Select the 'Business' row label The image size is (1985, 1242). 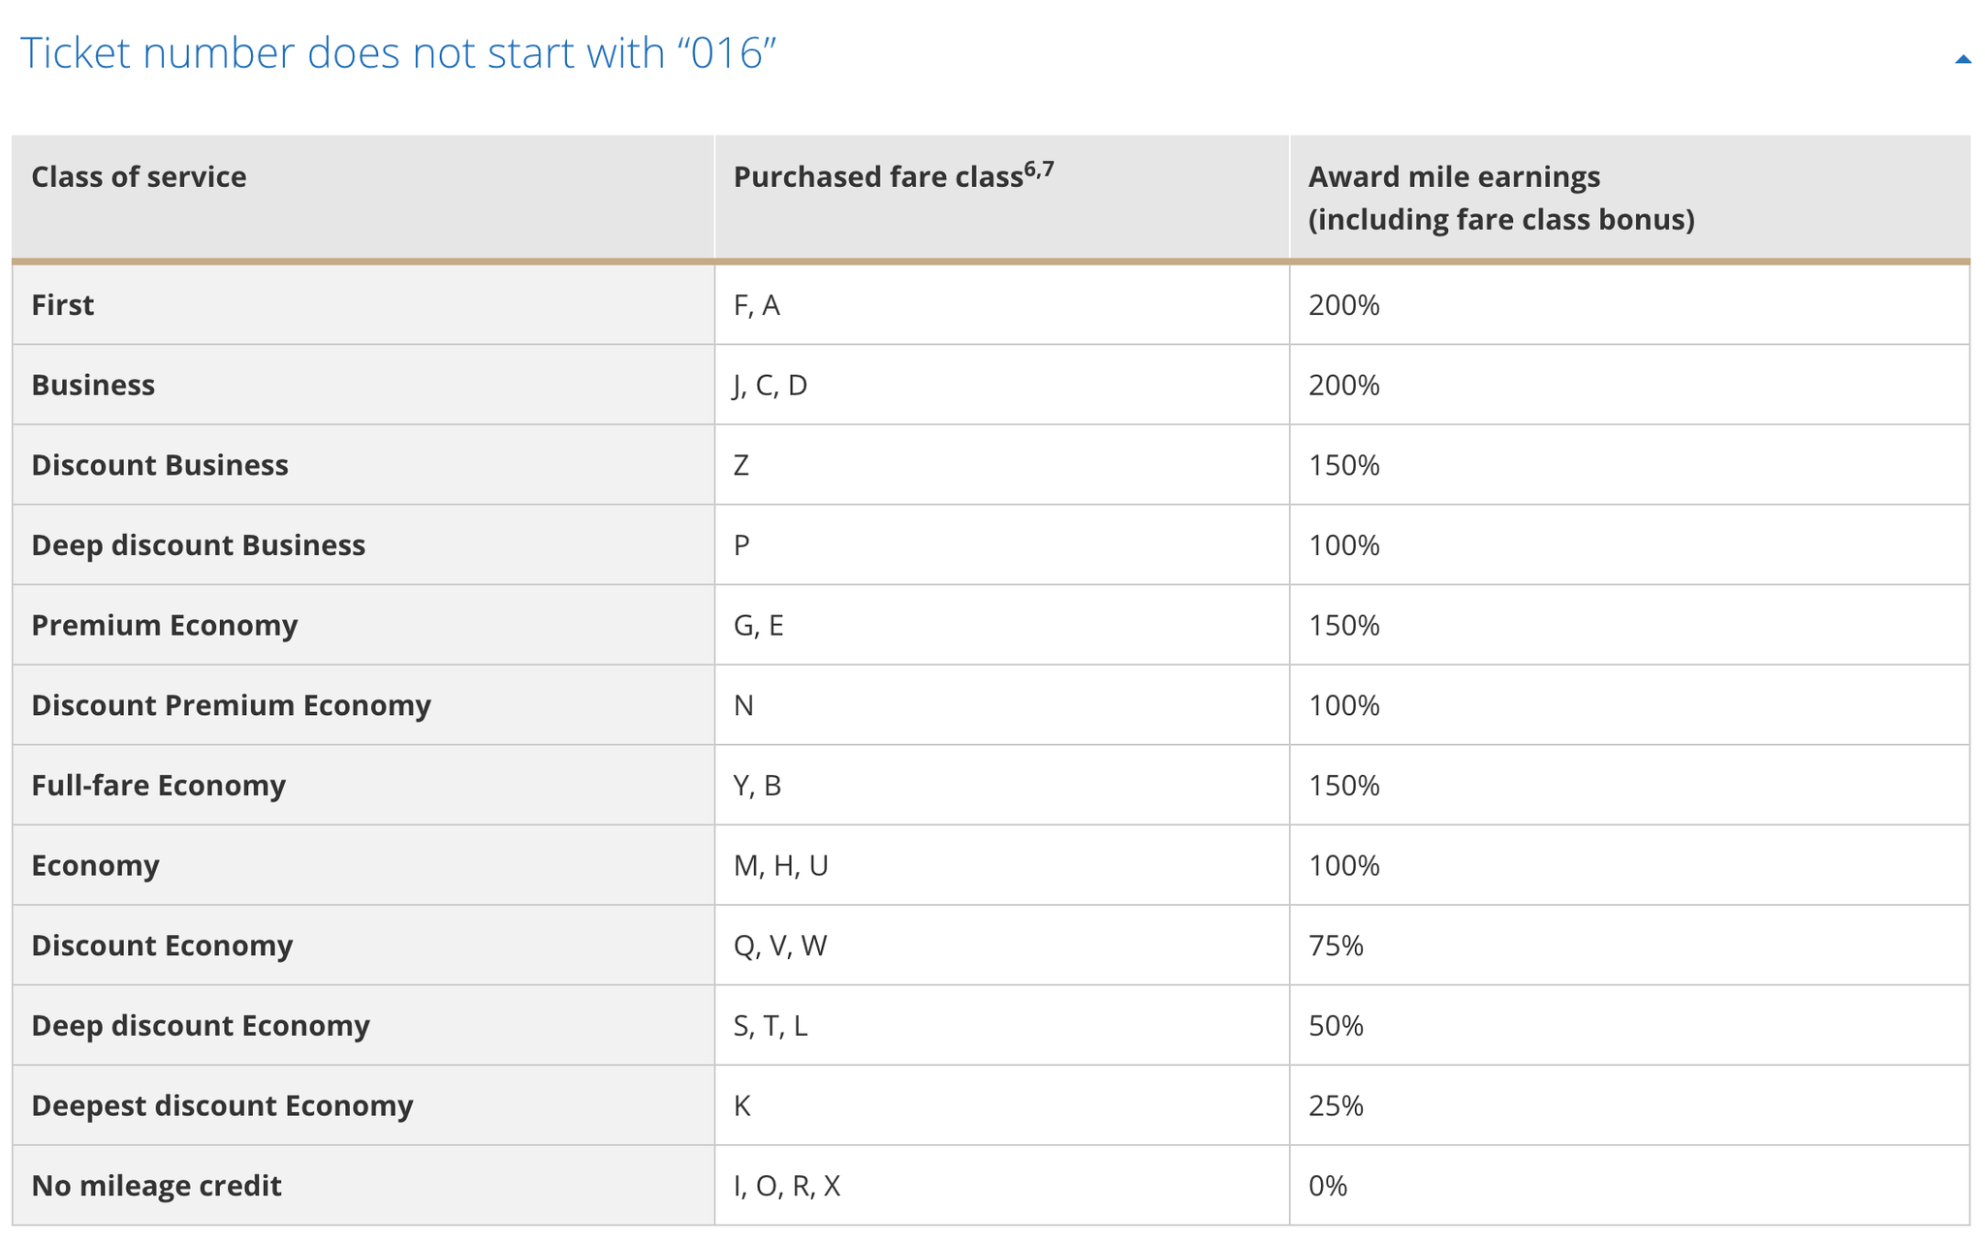93,386
